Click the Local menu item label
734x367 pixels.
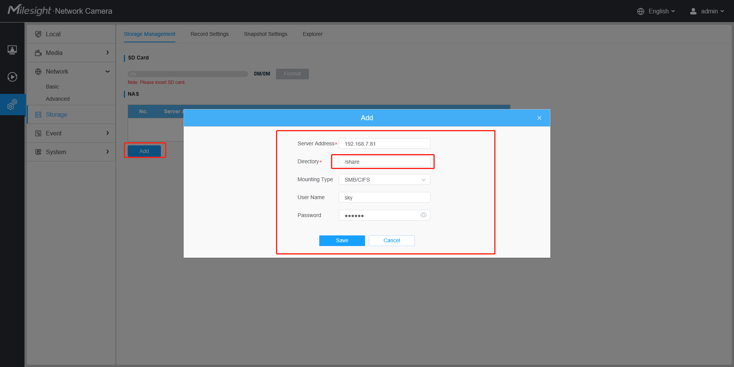coord(53,34)
